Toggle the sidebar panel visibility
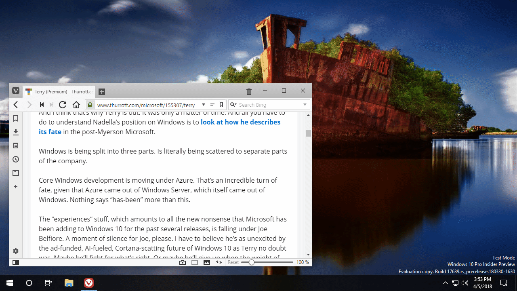Image resolution: width=517 pixels, height=291 pixels. [15, 262]
